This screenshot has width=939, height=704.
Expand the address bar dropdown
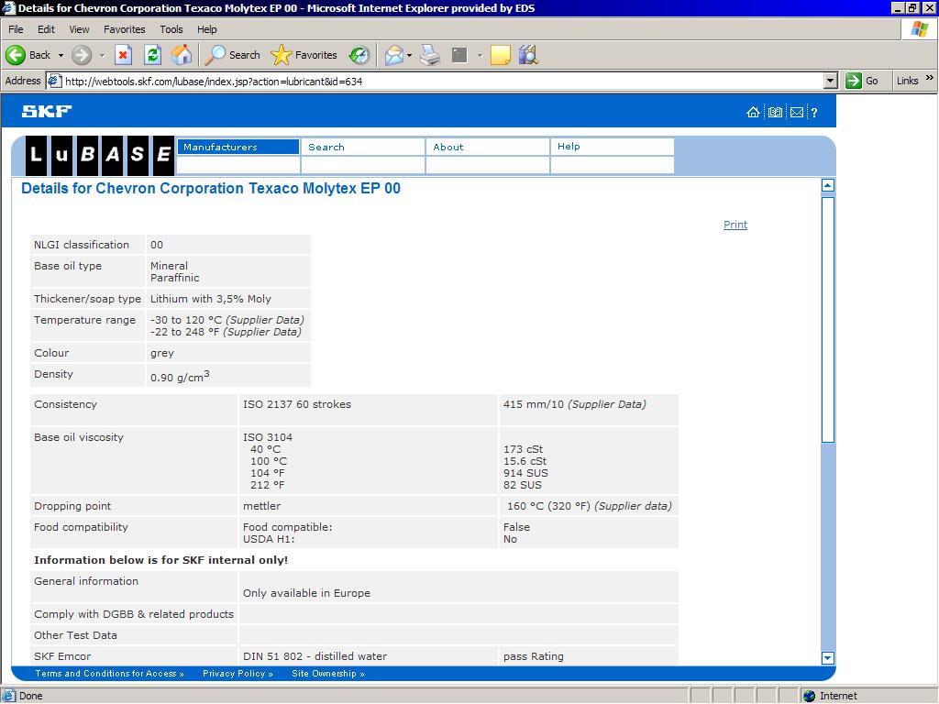click(x=830, y=81)
